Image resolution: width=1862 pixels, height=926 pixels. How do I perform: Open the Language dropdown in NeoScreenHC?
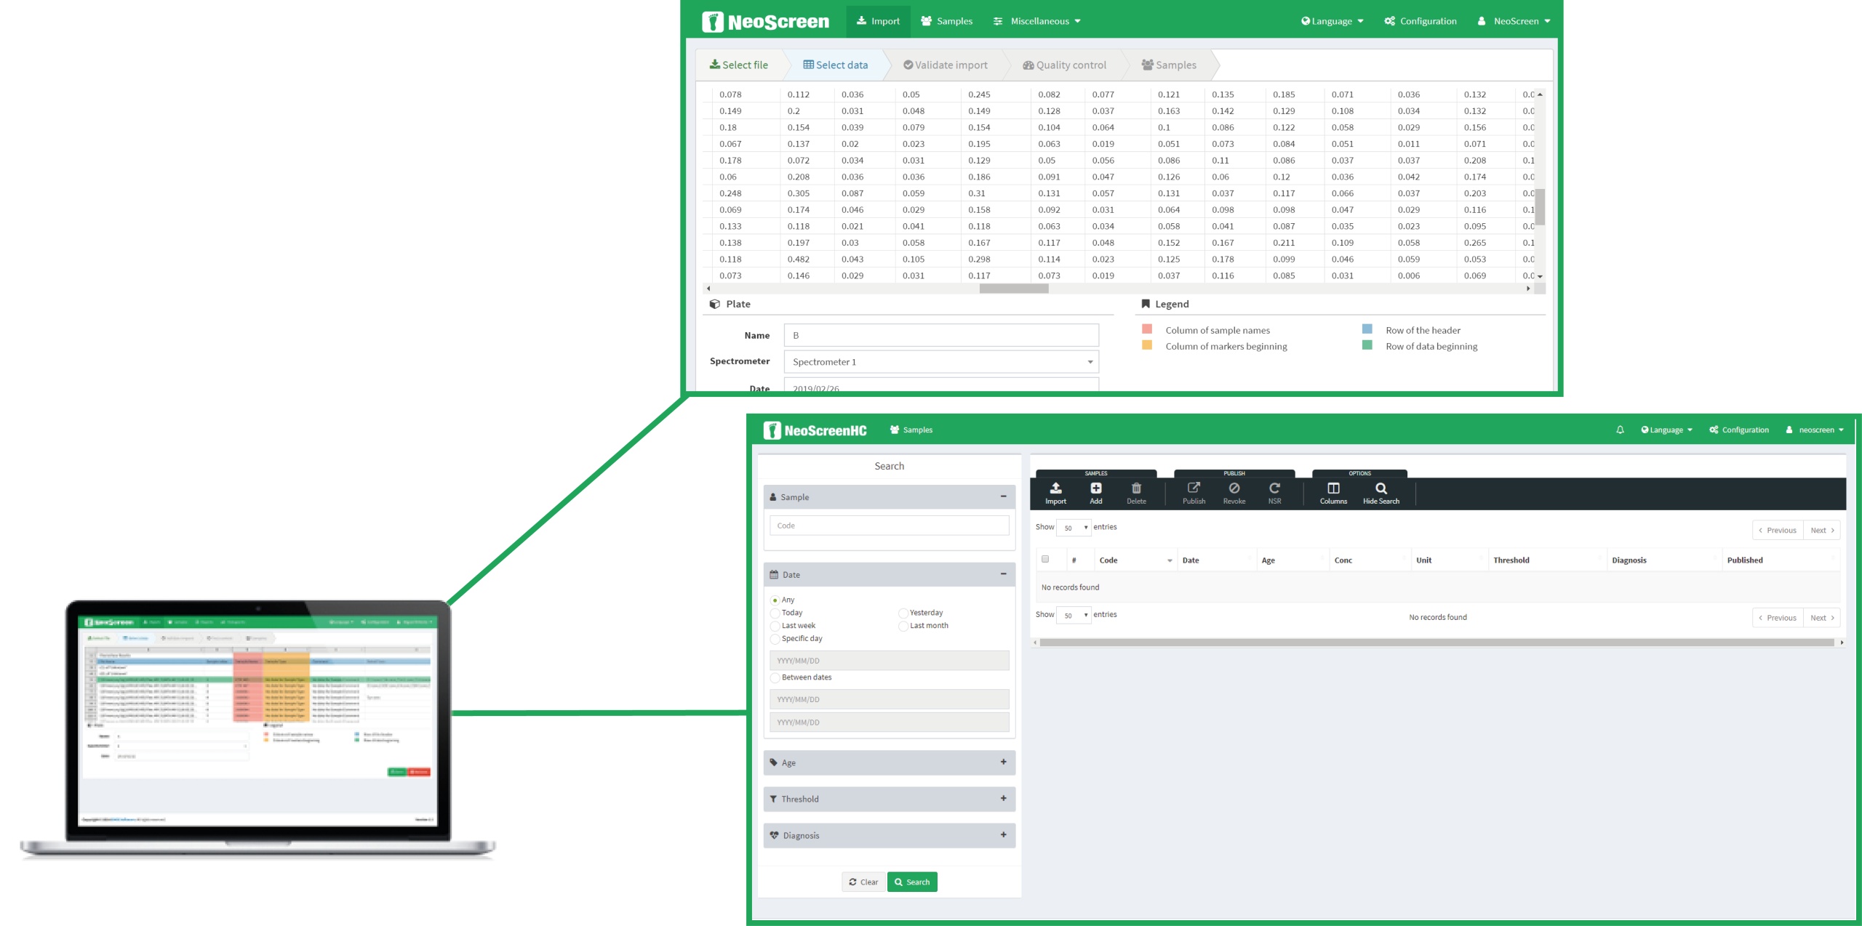pos(1666,430)
